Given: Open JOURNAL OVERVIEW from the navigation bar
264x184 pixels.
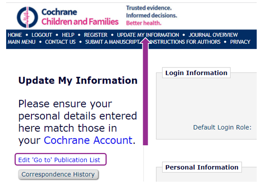Looking at the screenshot, I should click(213, 35).
